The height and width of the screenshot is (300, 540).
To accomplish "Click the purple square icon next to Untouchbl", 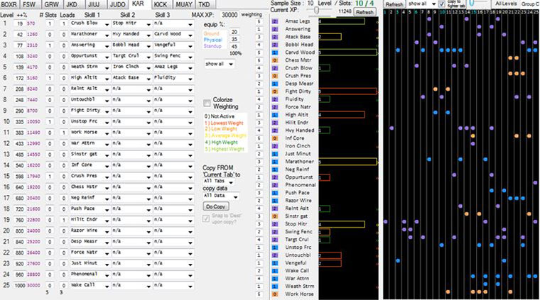I will tap(275, 255).
